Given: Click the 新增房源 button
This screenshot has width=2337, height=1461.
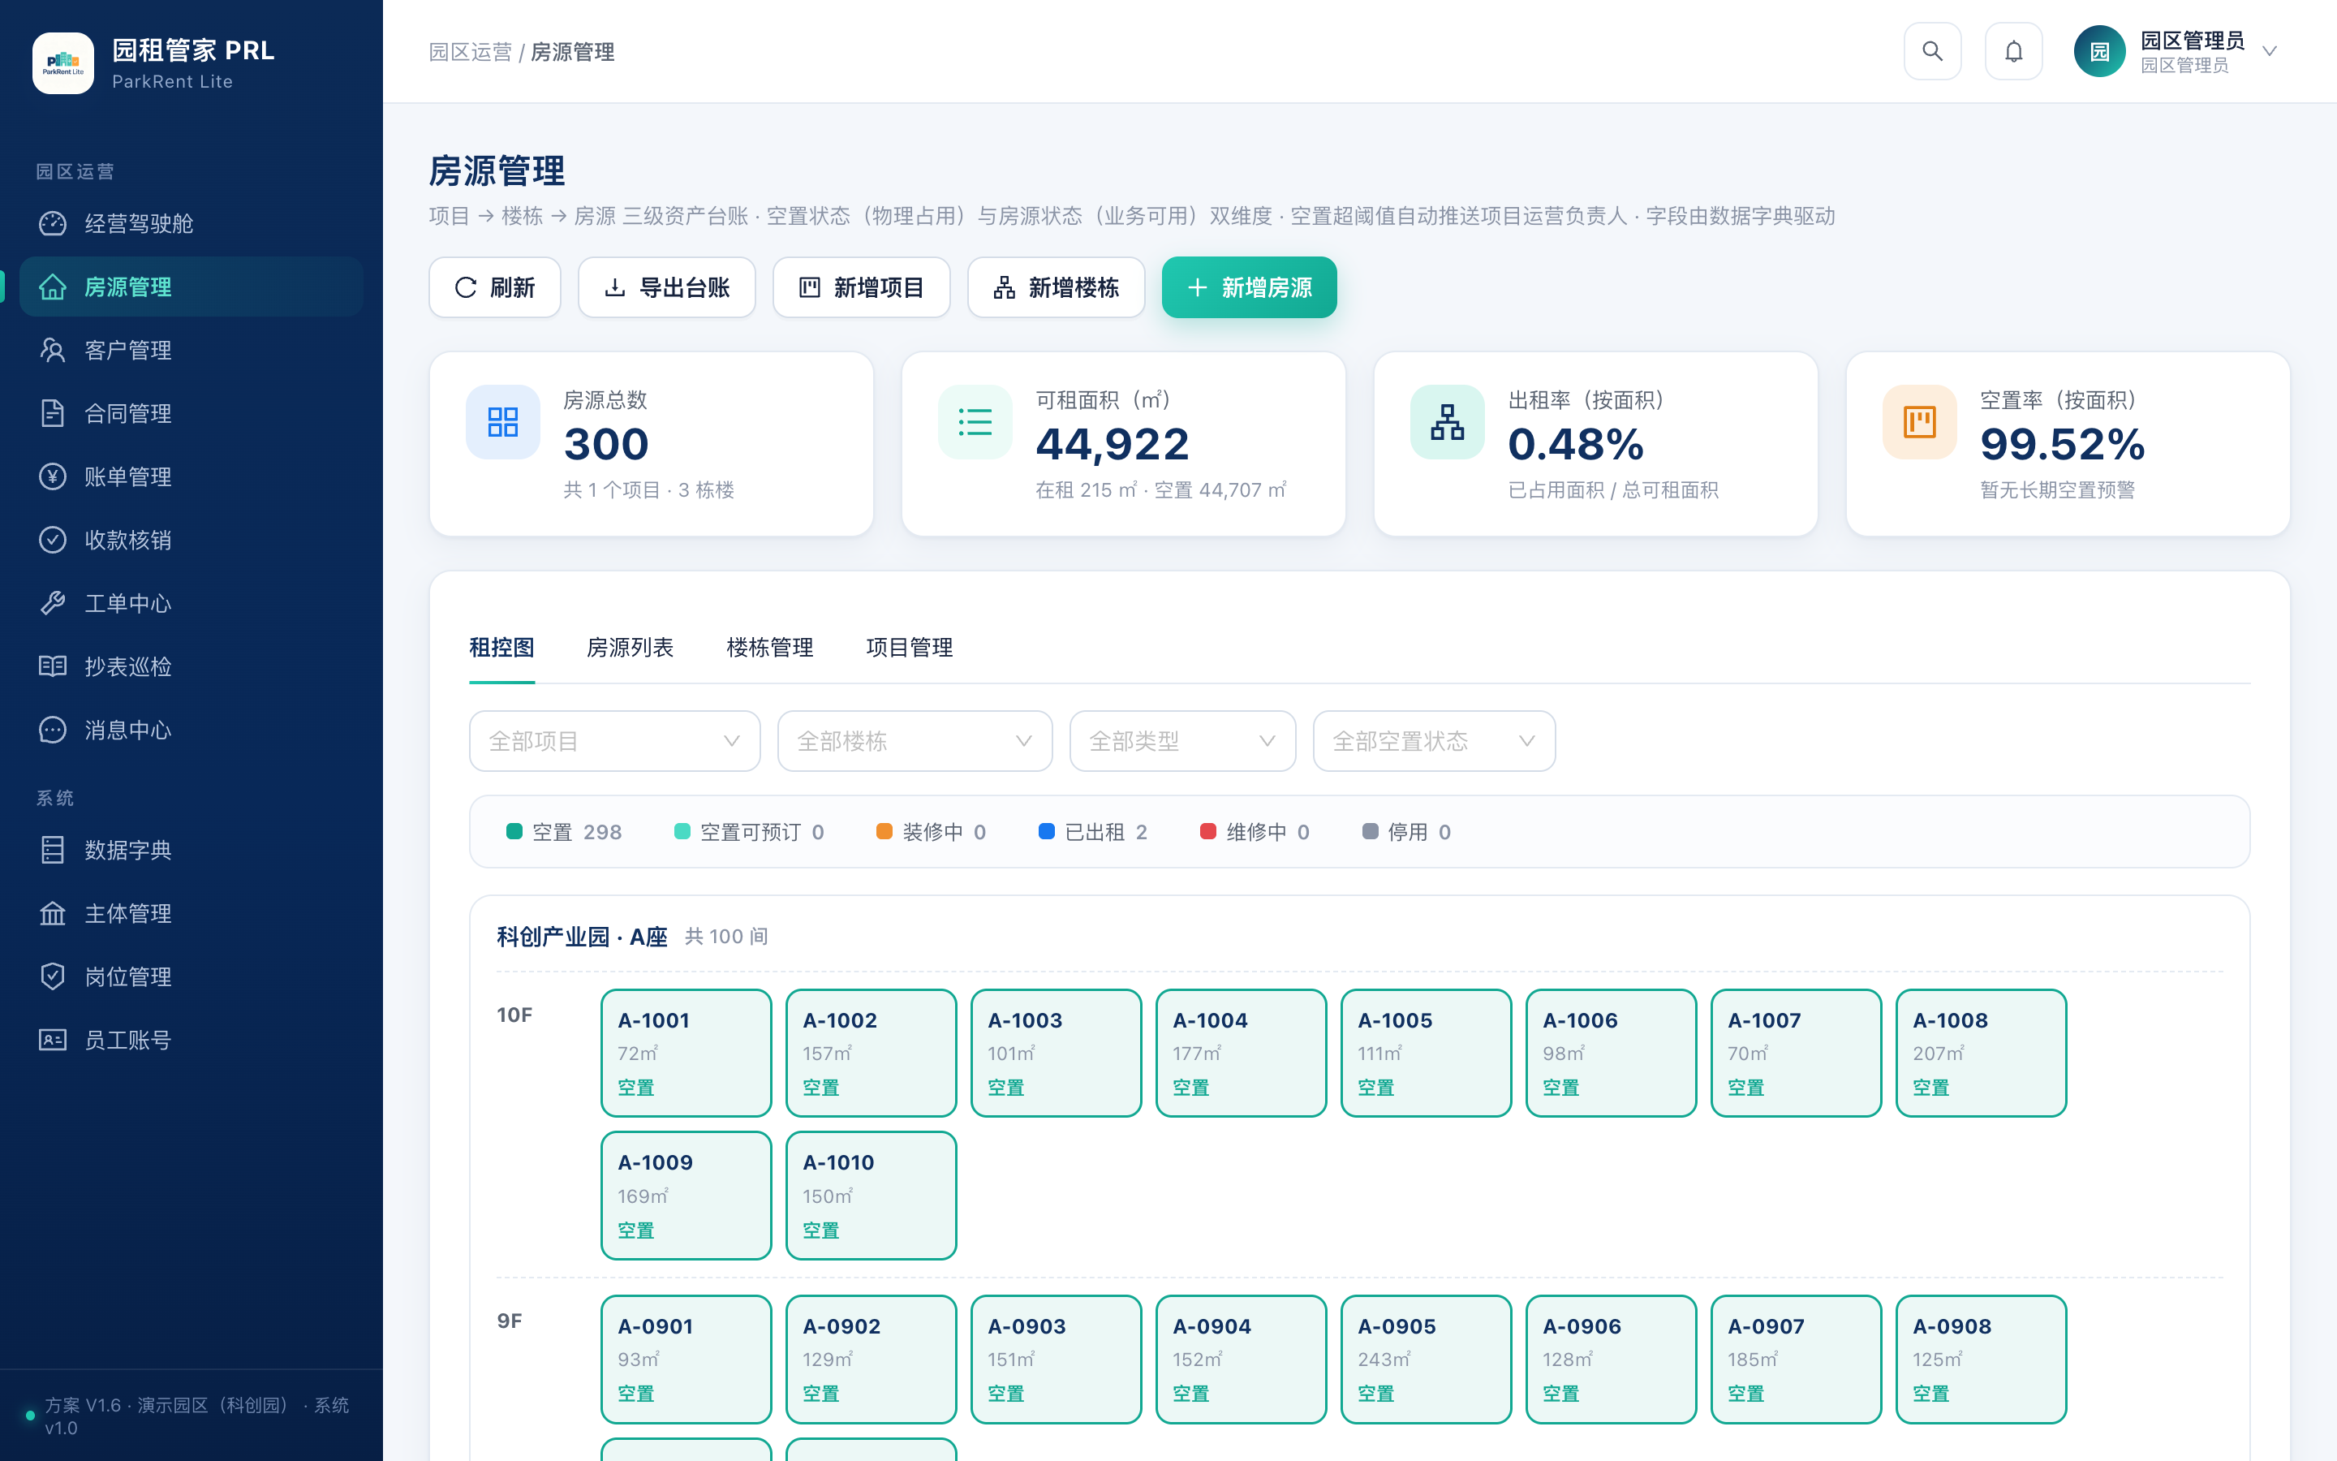Looking at the screenshot, I should coord(1250,287).
